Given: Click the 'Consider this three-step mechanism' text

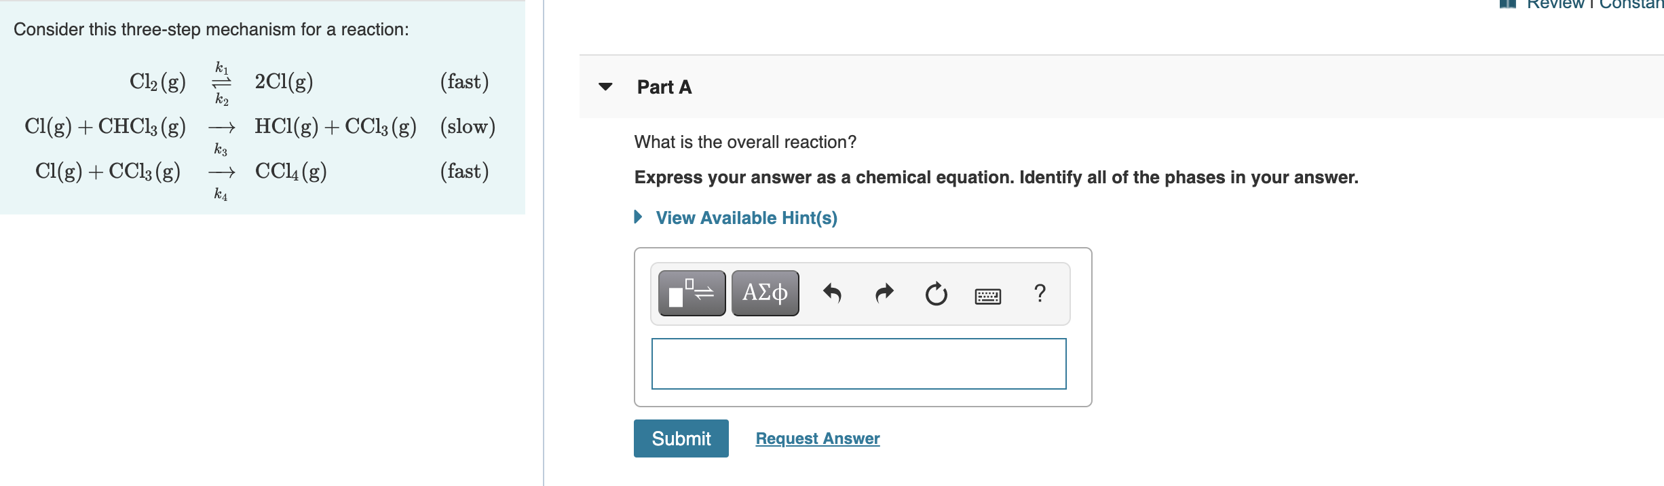Looking at the screenshot, I should point(211,29).
